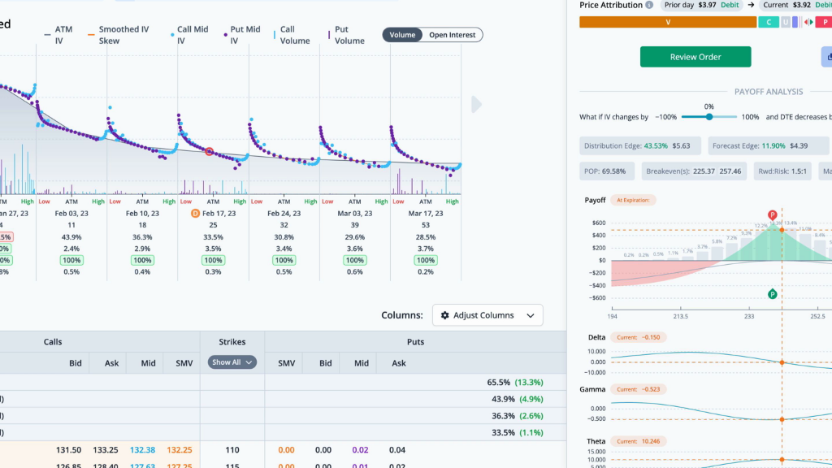Click the orange D marker beside Feb 17, 23
832x468 pixels.
click(195, 213)
